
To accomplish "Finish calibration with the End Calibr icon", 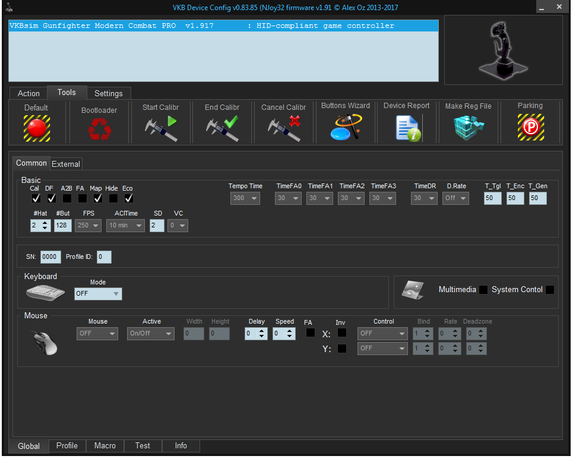I will click(x=222, y=128).
